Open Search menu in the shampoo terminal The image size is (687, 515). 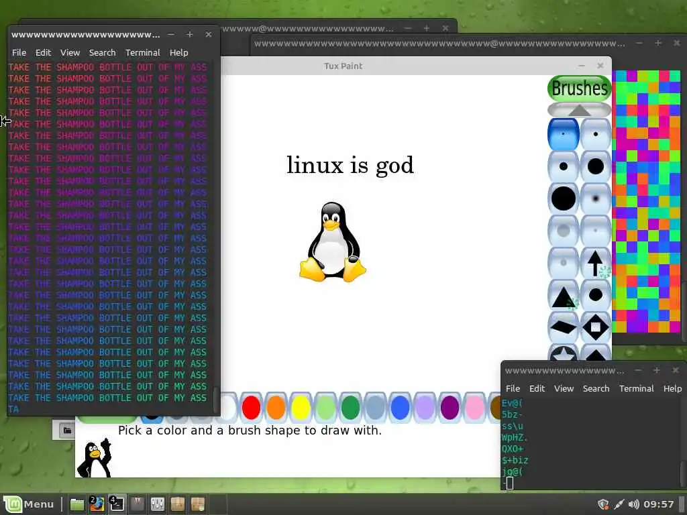coord(102,52)
